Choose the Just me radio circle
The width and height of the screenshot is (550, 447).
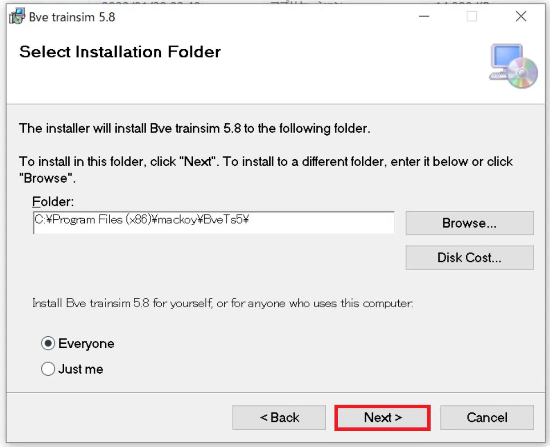pos(48,369)
